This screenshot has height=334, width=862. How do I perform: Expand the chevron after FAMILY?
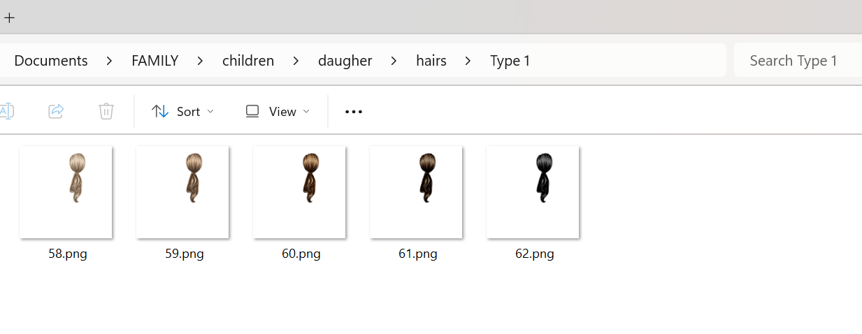coord(201,61)
